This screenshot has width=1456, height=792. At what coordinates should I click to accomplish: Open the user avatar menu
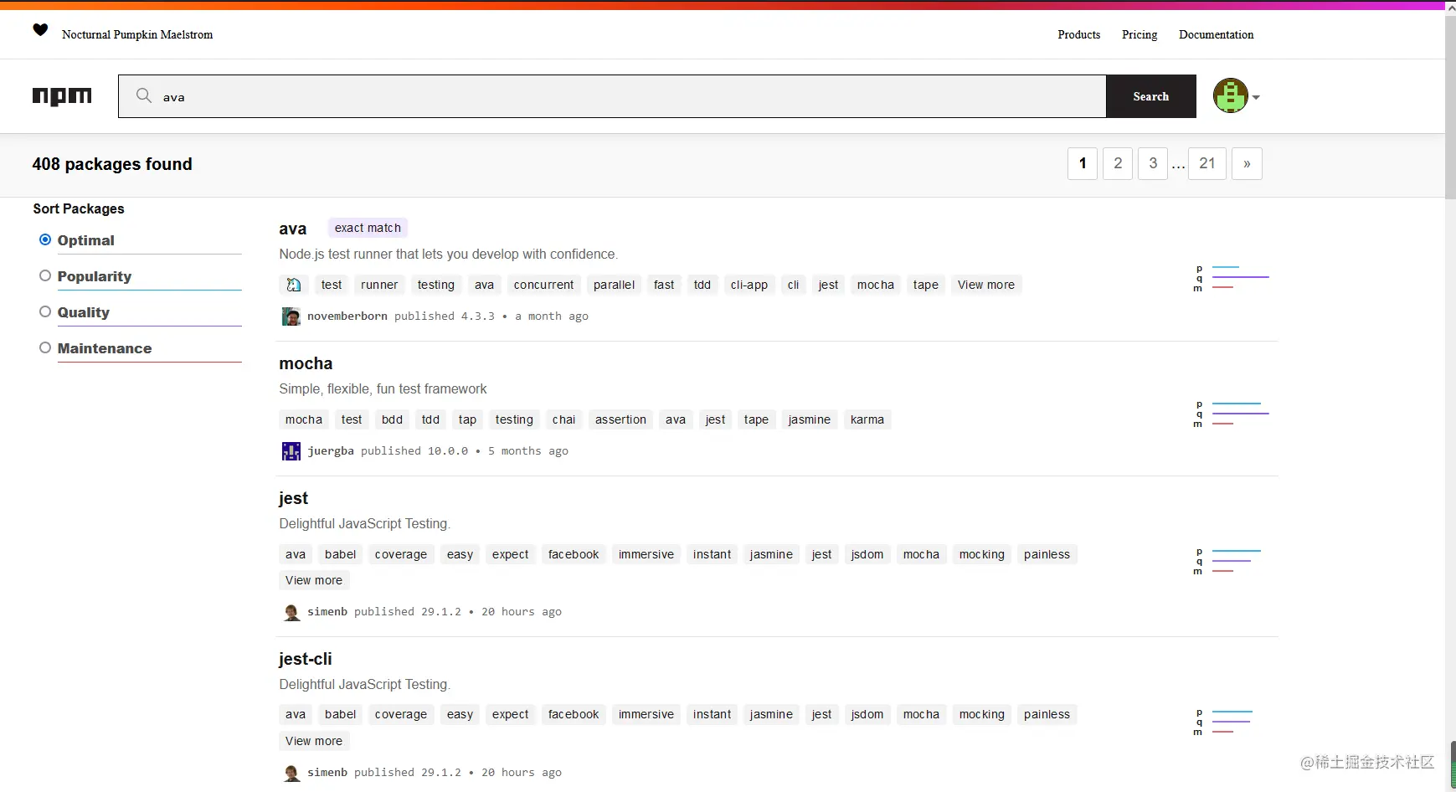(1231, 95)
